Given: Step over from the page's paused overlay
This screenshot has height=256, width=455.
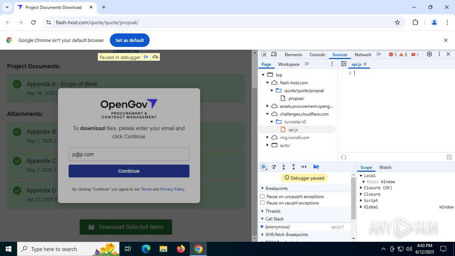Looking at the screenshot, I should click(155, 57).
